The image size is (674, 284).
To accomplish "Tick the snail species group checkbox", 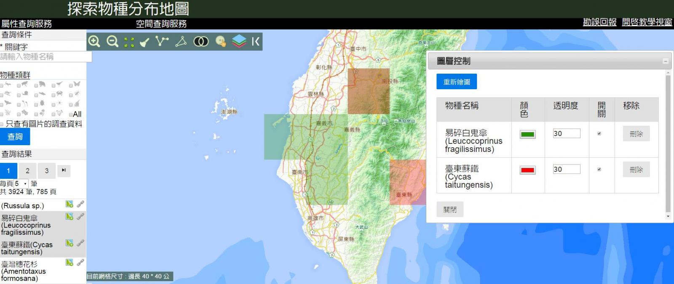I will (19, 95).
